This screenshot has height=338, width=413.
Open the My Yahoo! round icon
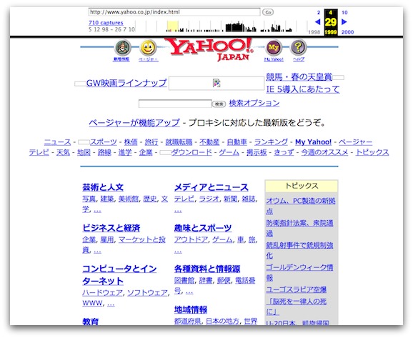pos(274,48)
